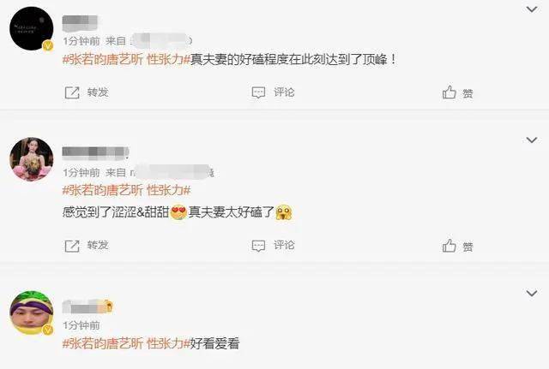The image size is (549, 369).
Task: Click the 评论 label on the second post
Action: tap(284, 246)
